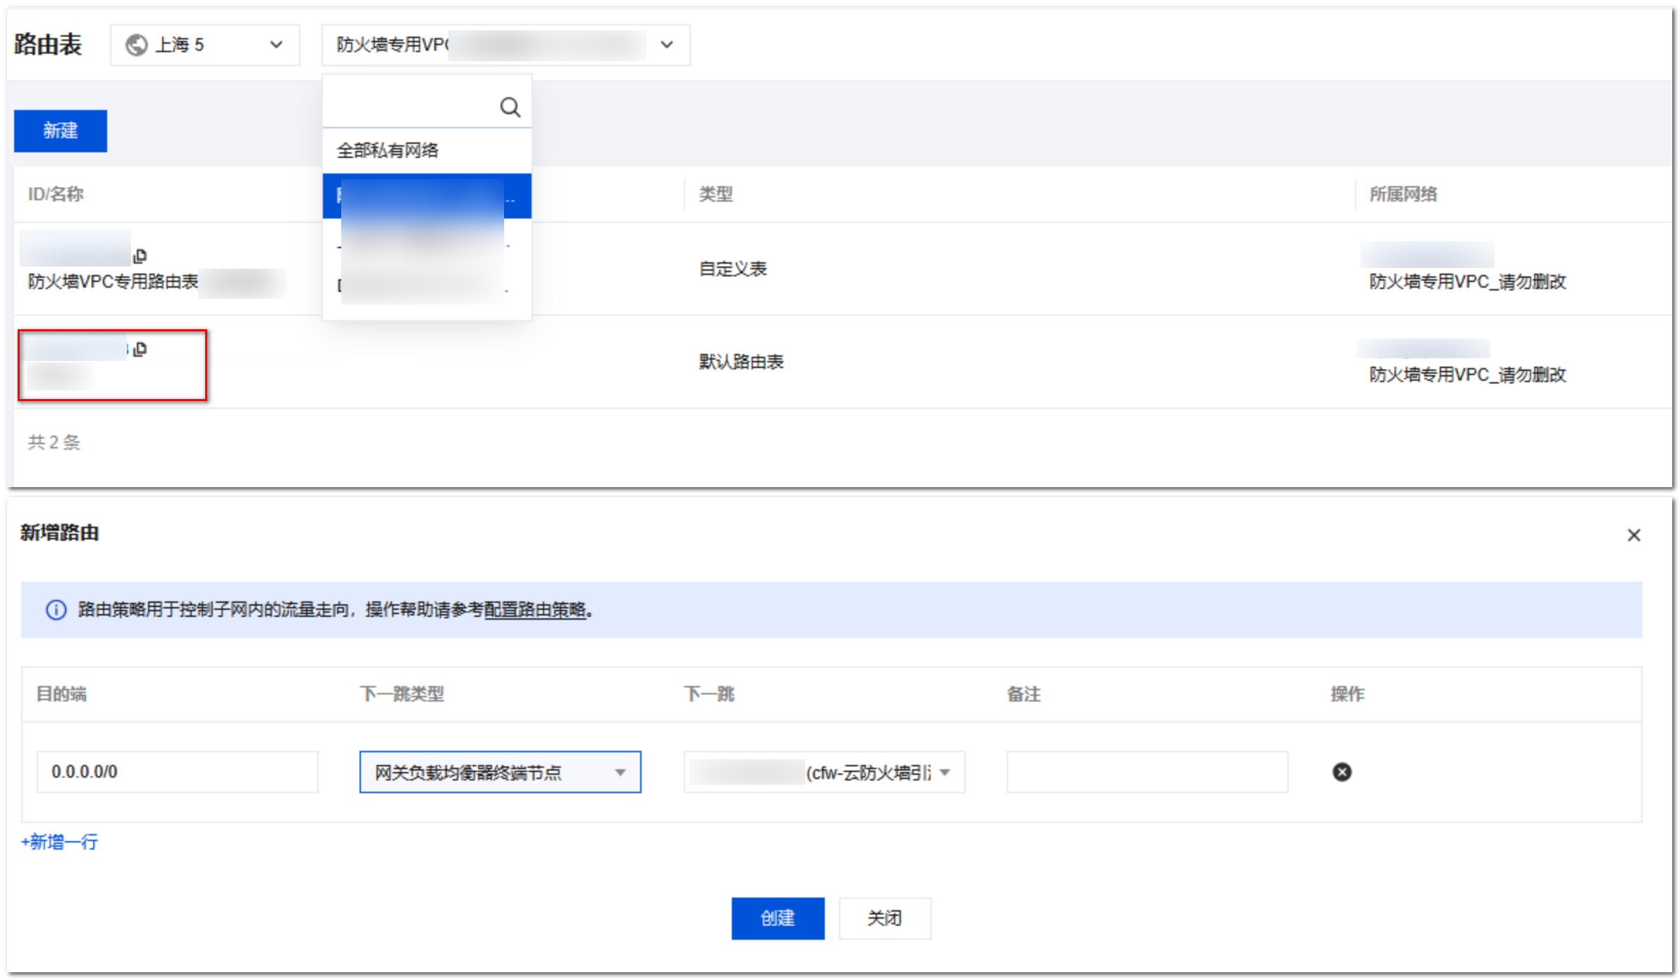Copy ID of the 默认路由表 row

coord(140,349)
